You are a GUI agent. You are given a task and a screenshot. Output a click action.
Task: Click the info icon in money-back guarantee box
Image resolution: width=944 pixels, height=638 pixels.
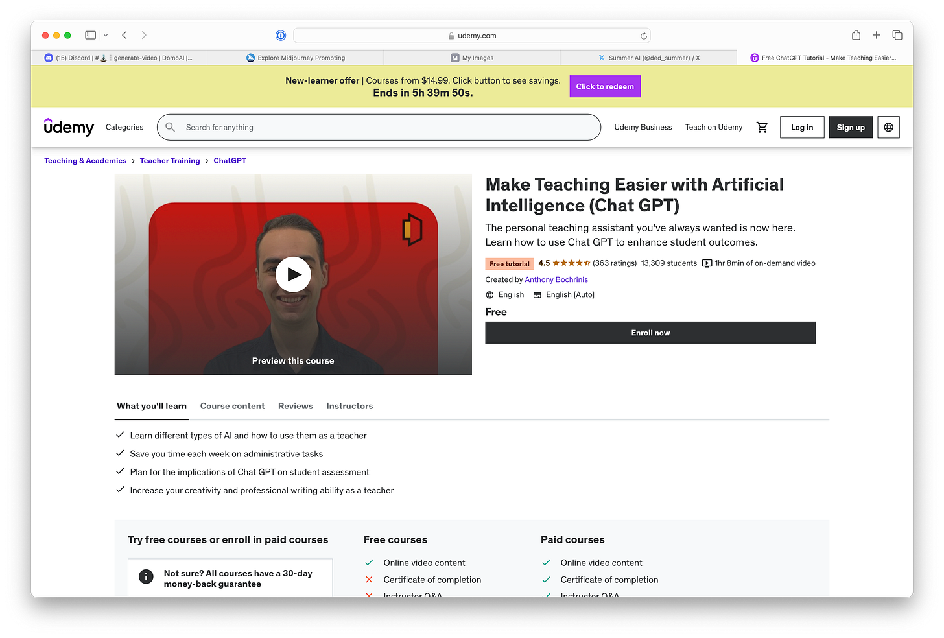coord(147,576)
